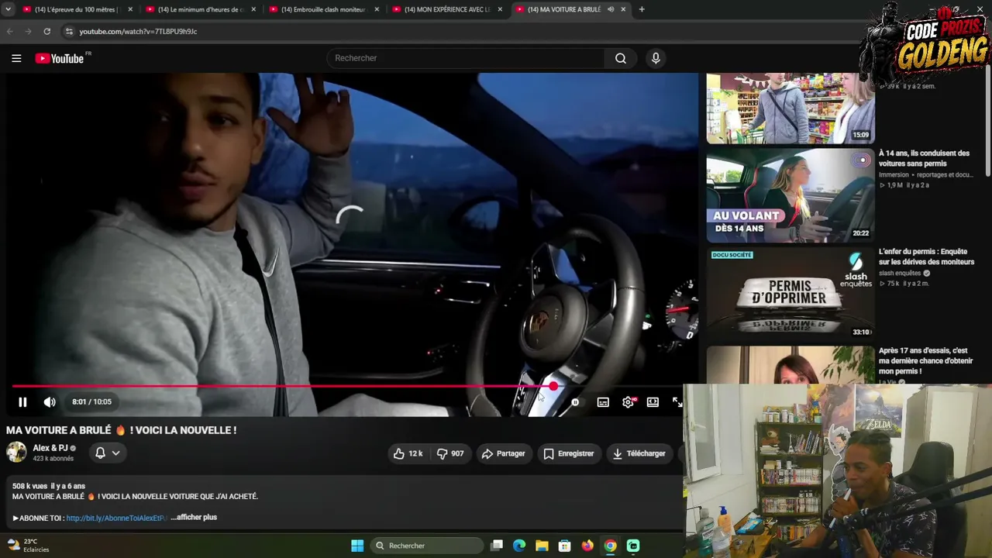Close the L'épreuve du 100 mètres tab
The width and height of the screenshot is (992, 558).
(130, 9)
